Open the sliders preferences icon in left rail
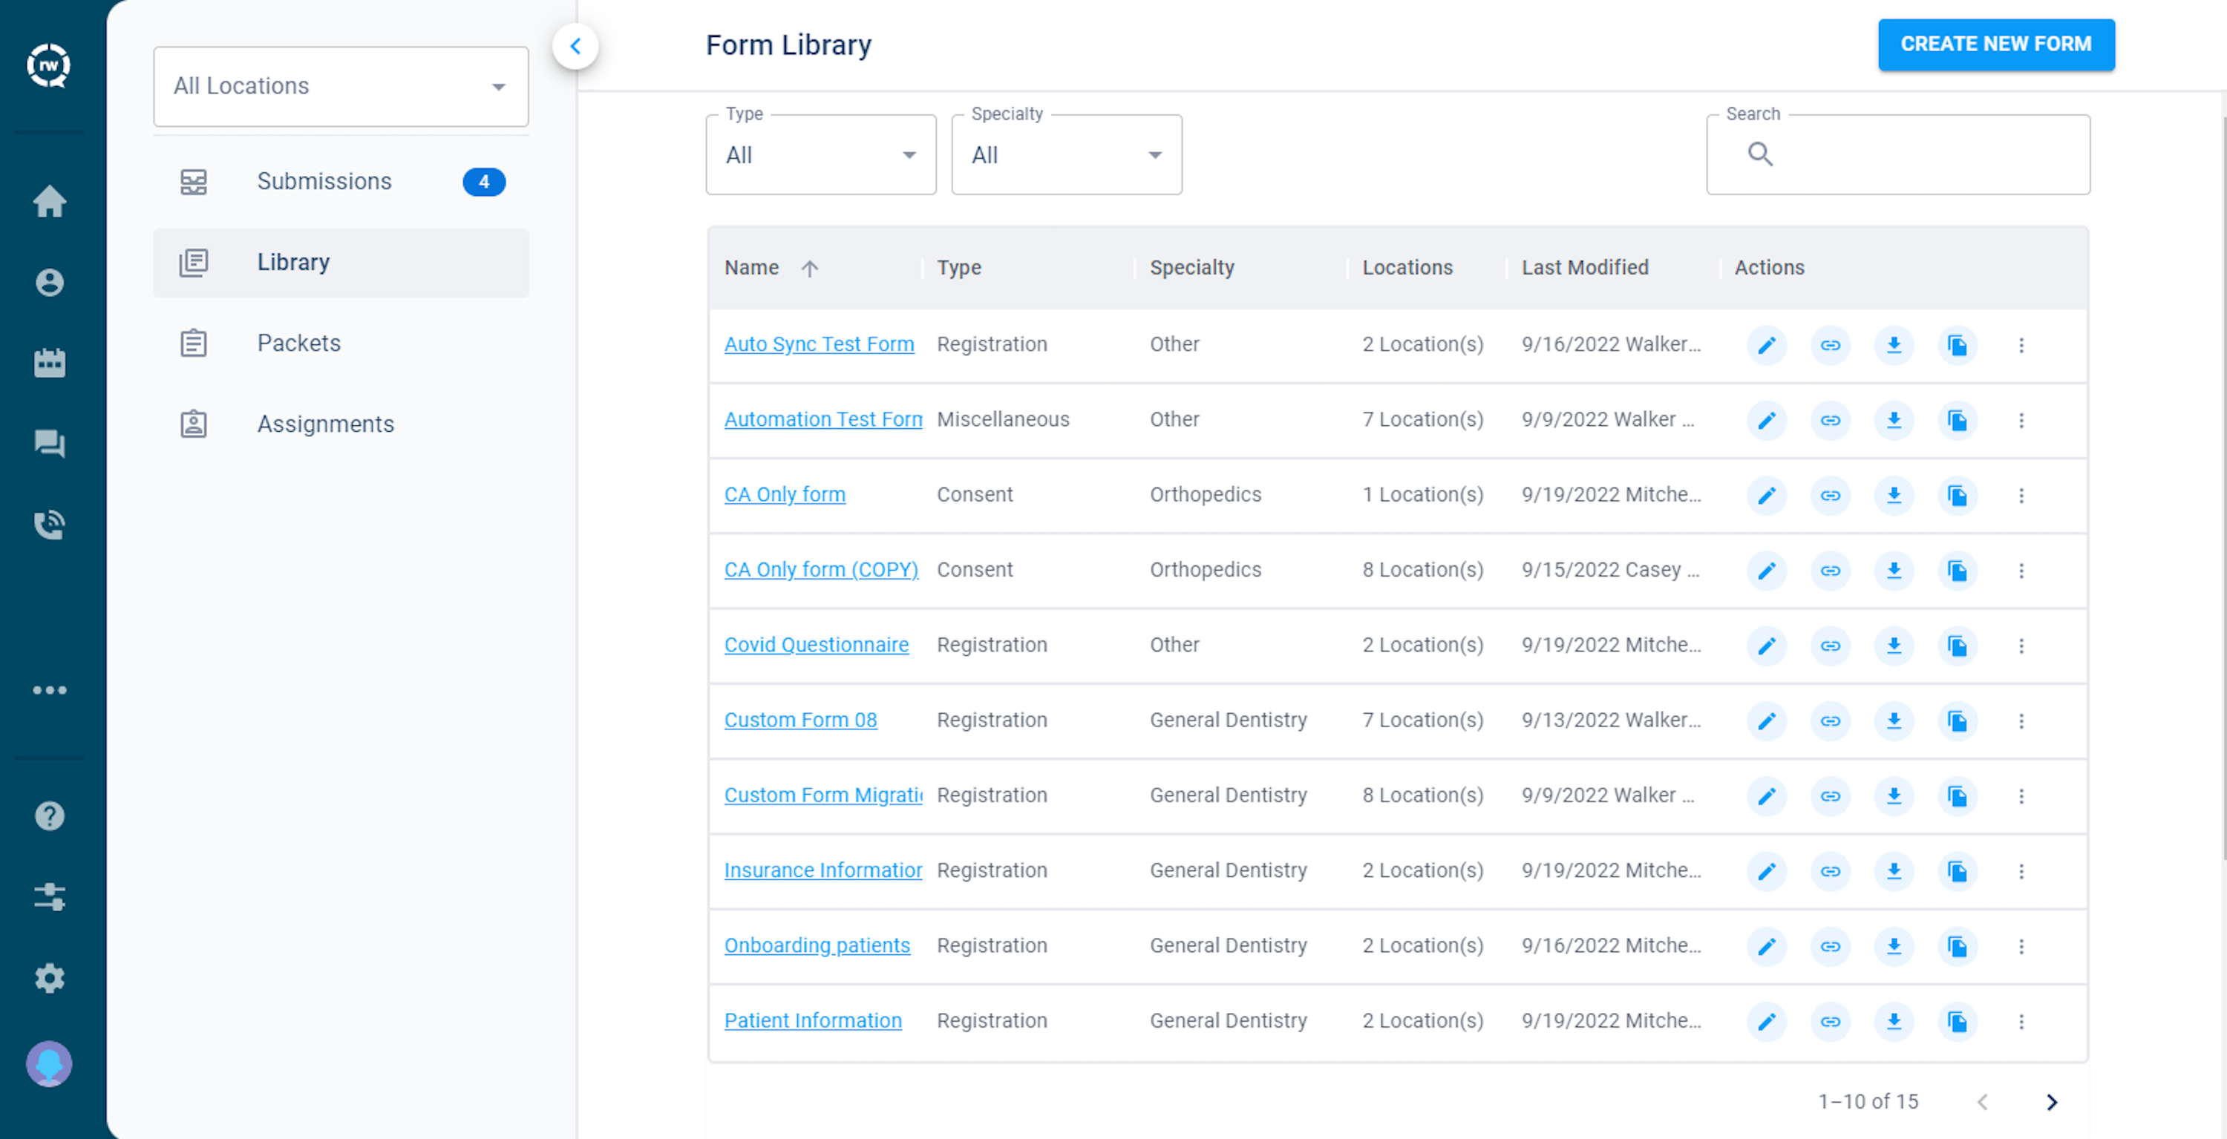2227x1139 pixels. pyautogui.click(x=49, y=897)
